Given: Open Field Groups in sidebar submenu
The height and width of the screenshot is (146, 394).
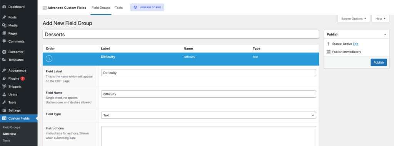Looking at the screenshot, I should click(12, 127).
